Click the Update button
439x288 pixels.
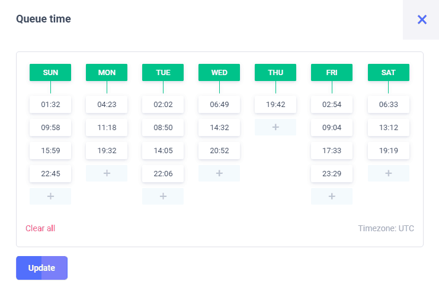[x=41, y=268]
